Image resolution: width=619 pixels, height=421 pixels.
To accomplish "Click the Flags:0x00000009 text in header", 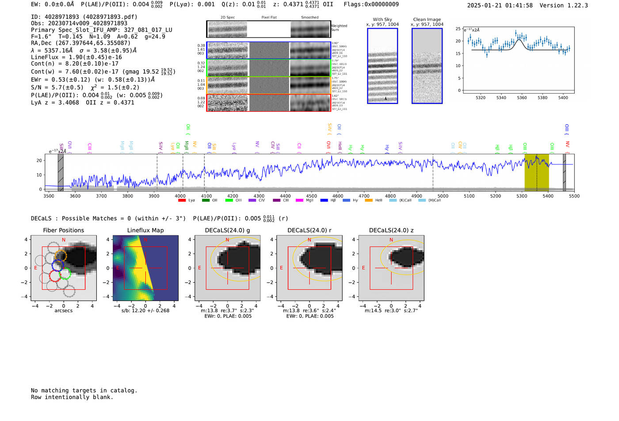I will click(x=371, y=4).
